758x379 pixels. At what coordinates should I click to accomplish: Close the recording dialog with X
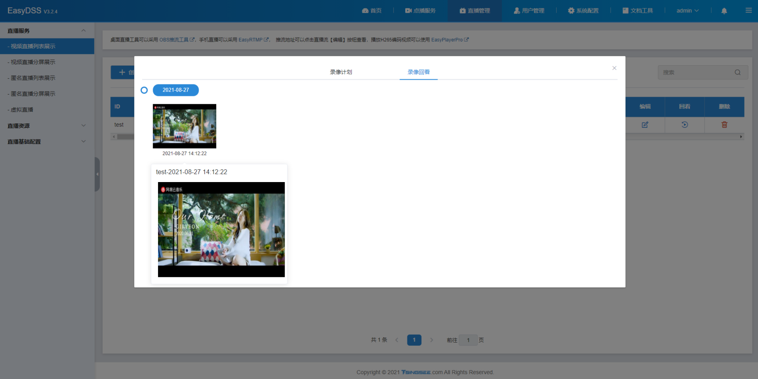point(614,68)
